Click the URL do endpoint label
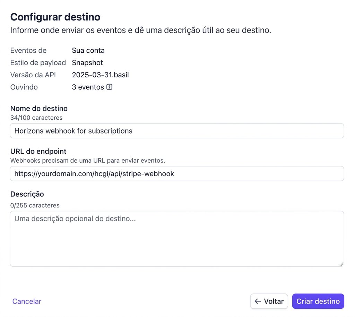 38,151
